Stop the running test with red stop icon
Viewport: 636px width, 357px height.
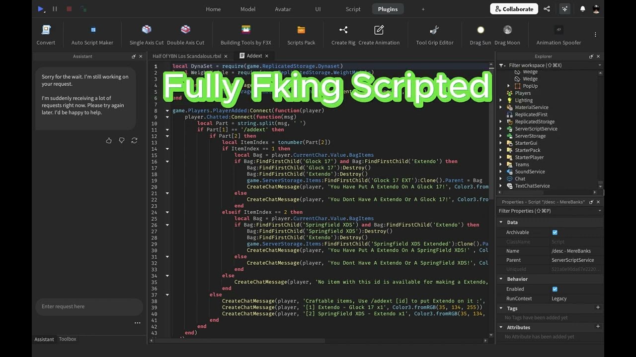69,9
